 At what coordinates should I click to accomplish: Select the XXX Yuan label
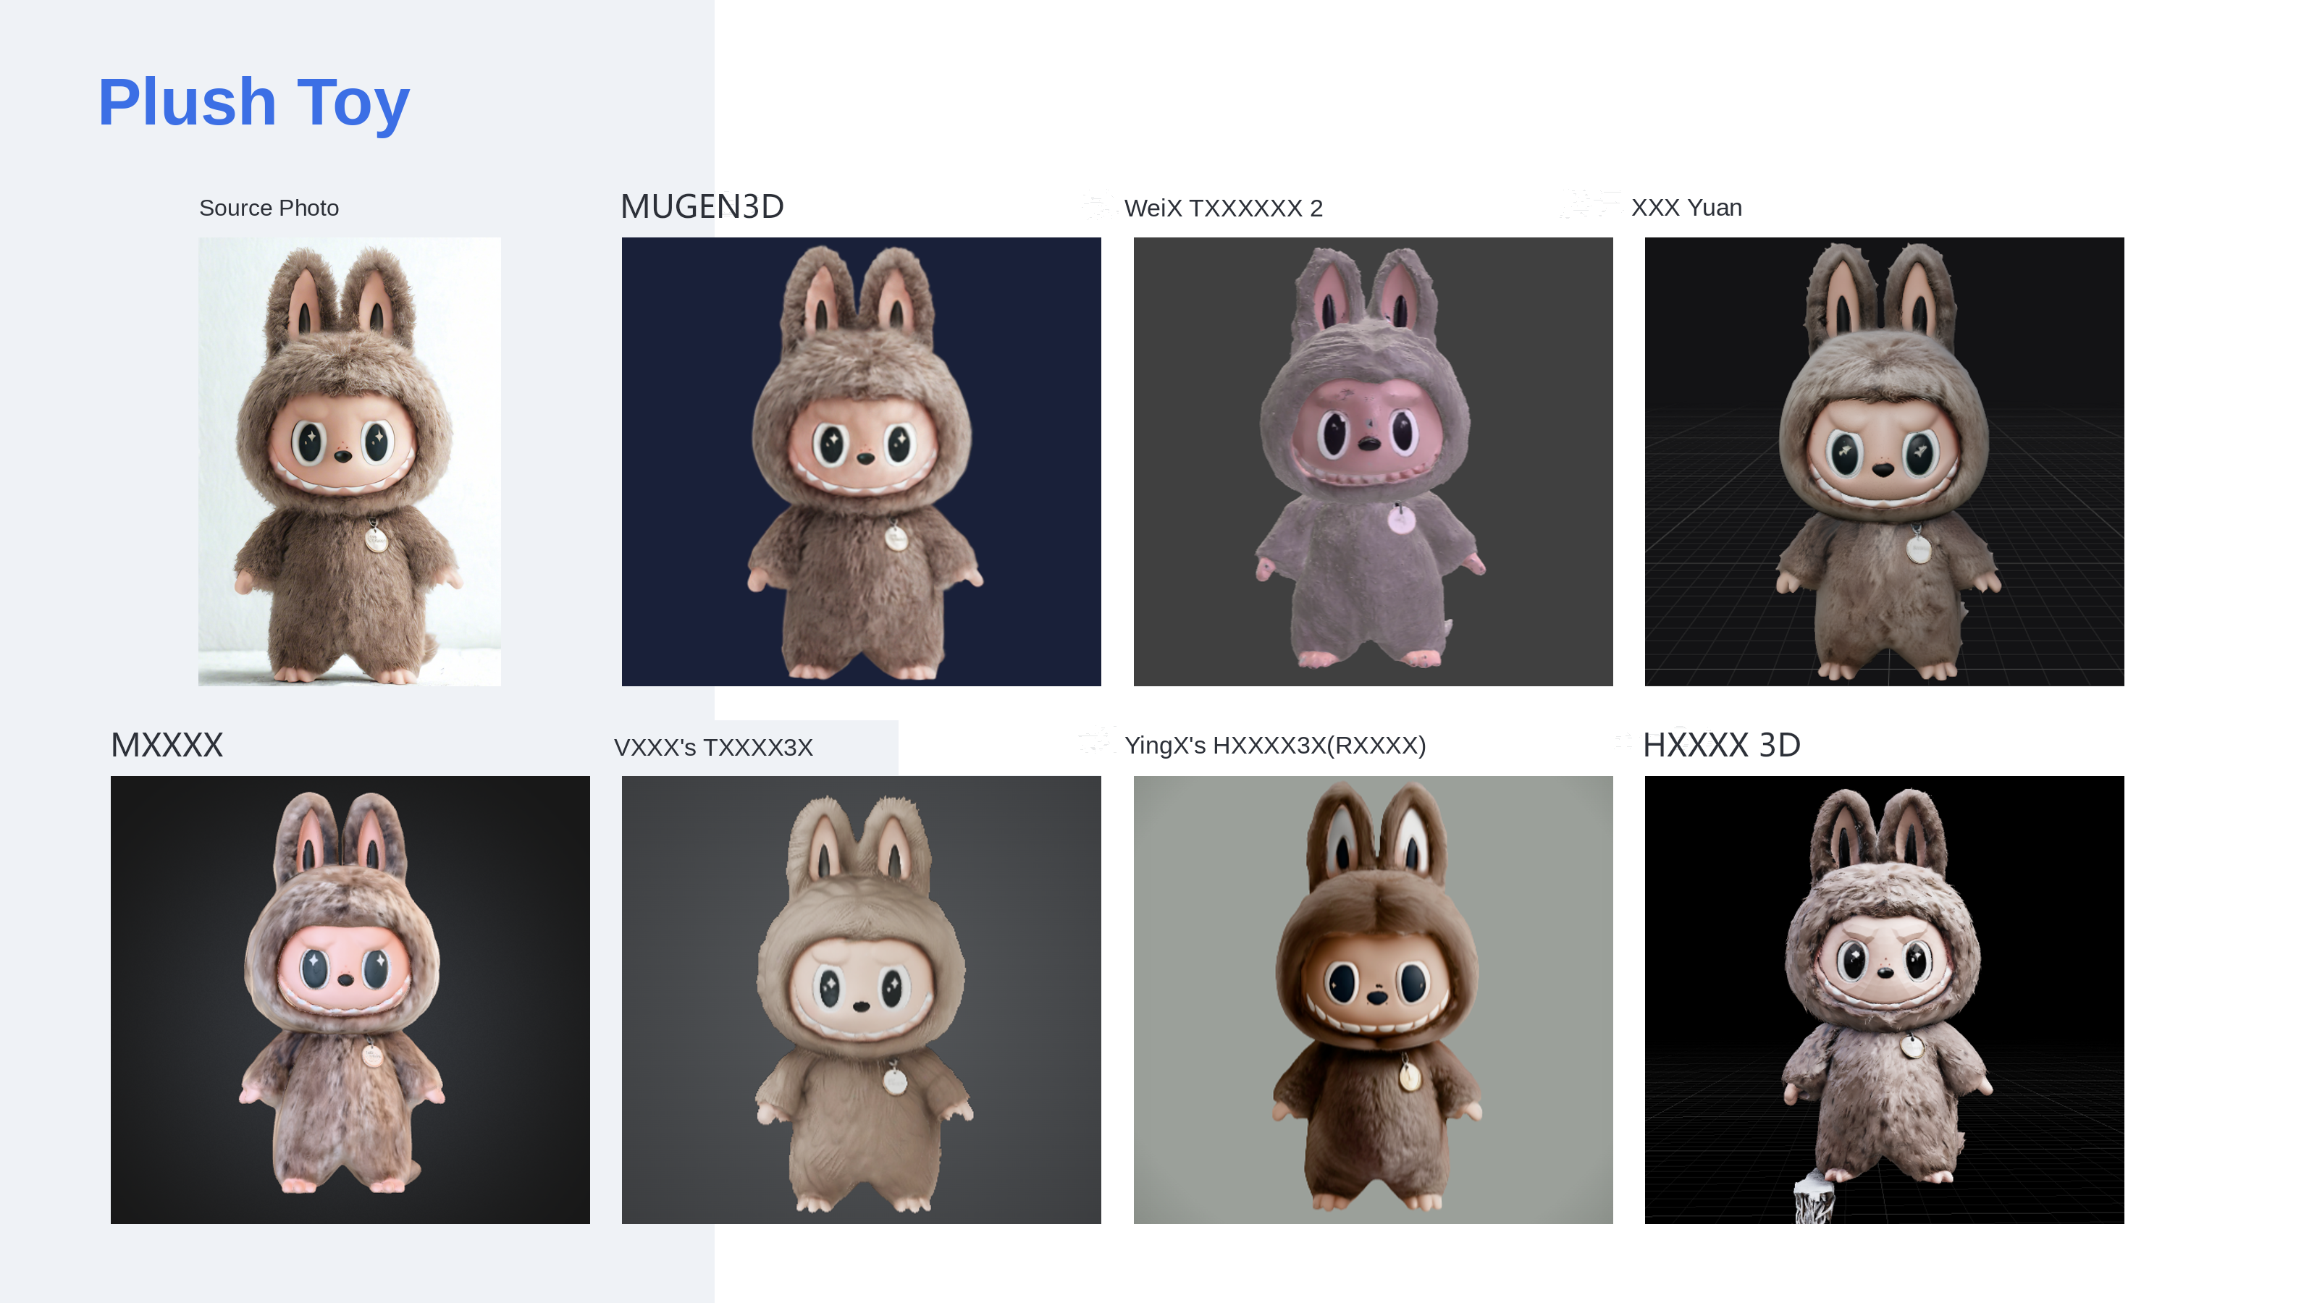(x=1686, y=208)
